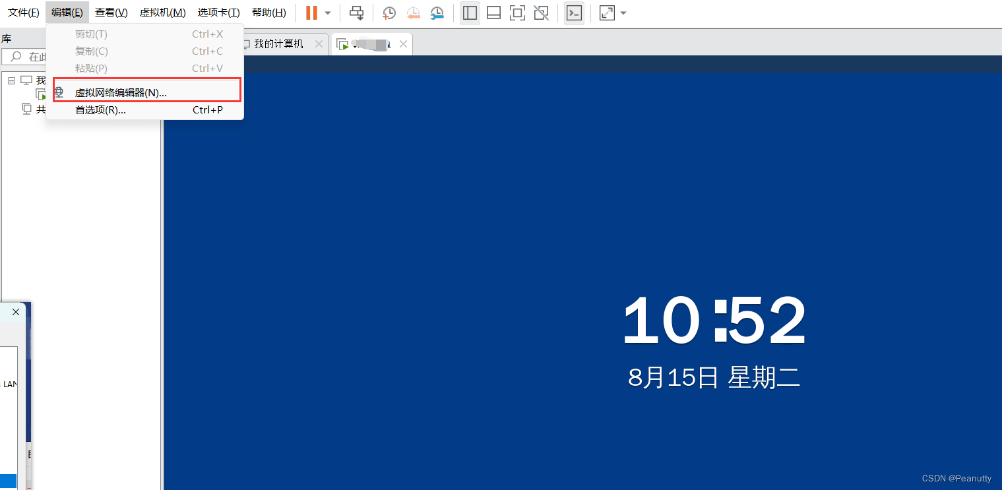This screenshot has width=1002, height=490.
Task: Click the 8月15日 星期二 date text
Action: pyautogui.click(x=714, y=378)
